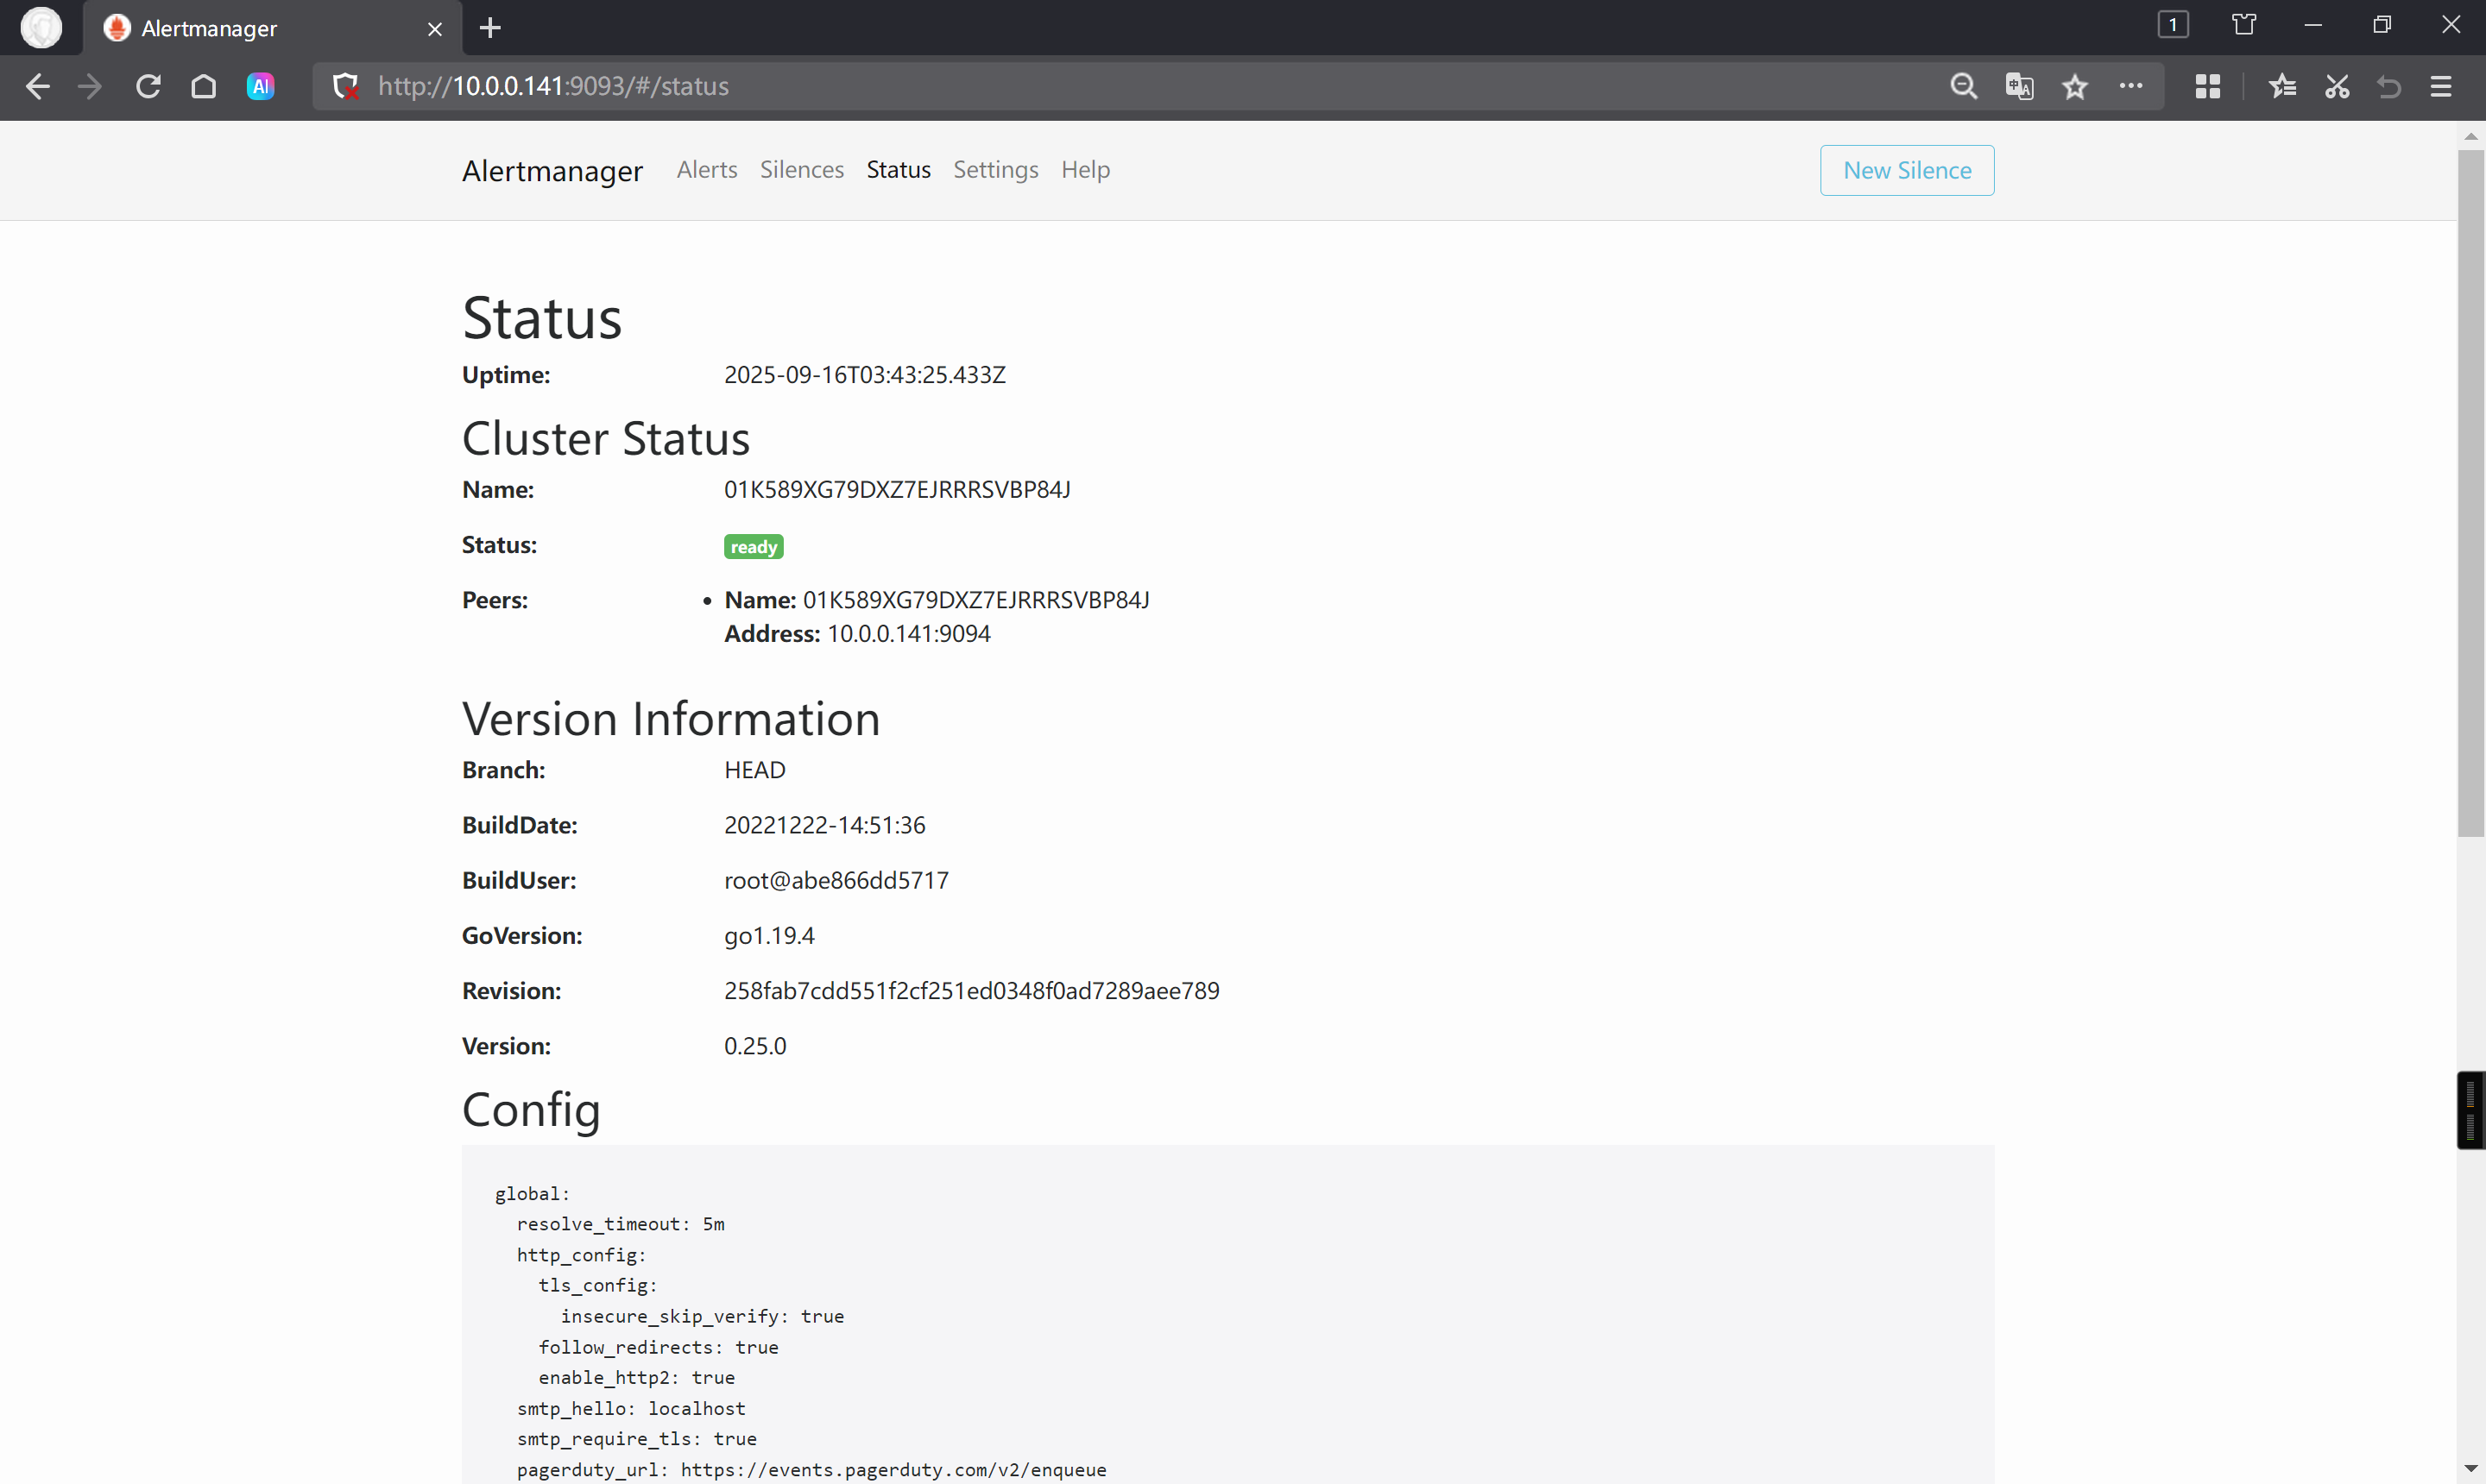The image size is (2486, 1484).
Task: Click the site security shield icon
Action: tap(345, 87)
